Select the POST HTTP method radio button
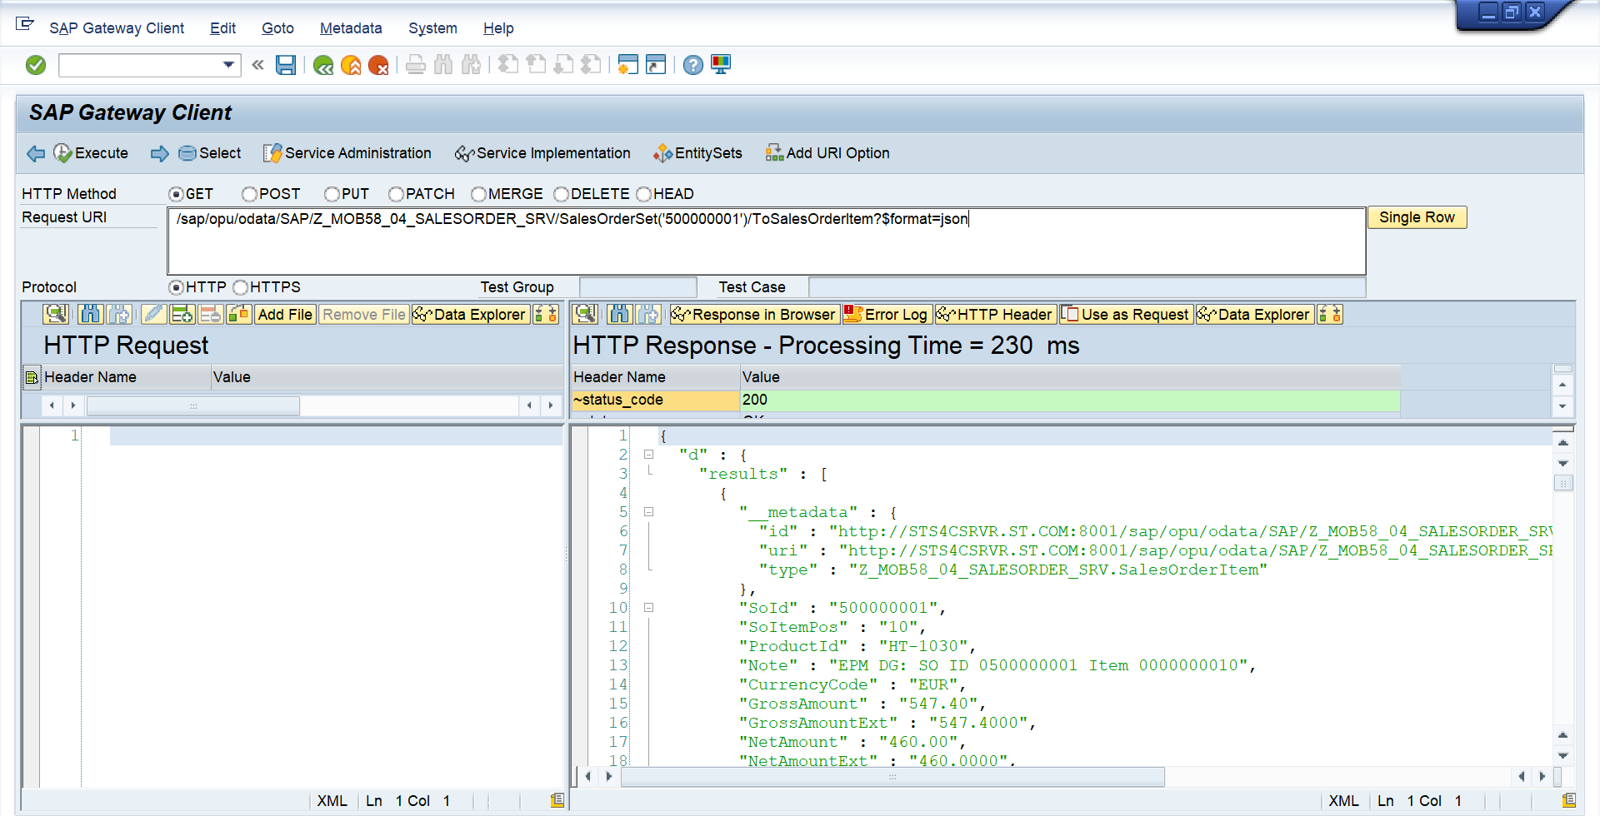The height and width of the screenshot is (816, 1600). (x=249, y=194)
